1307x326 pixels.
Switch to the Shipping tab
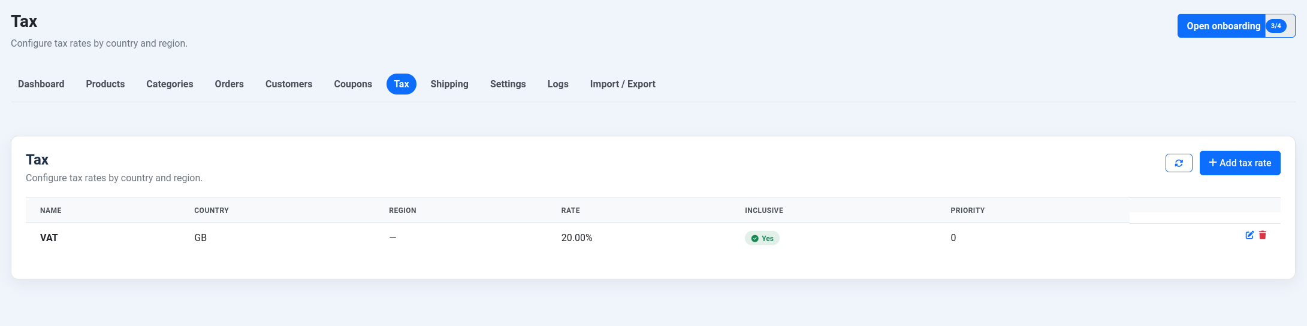pos(449,84)
